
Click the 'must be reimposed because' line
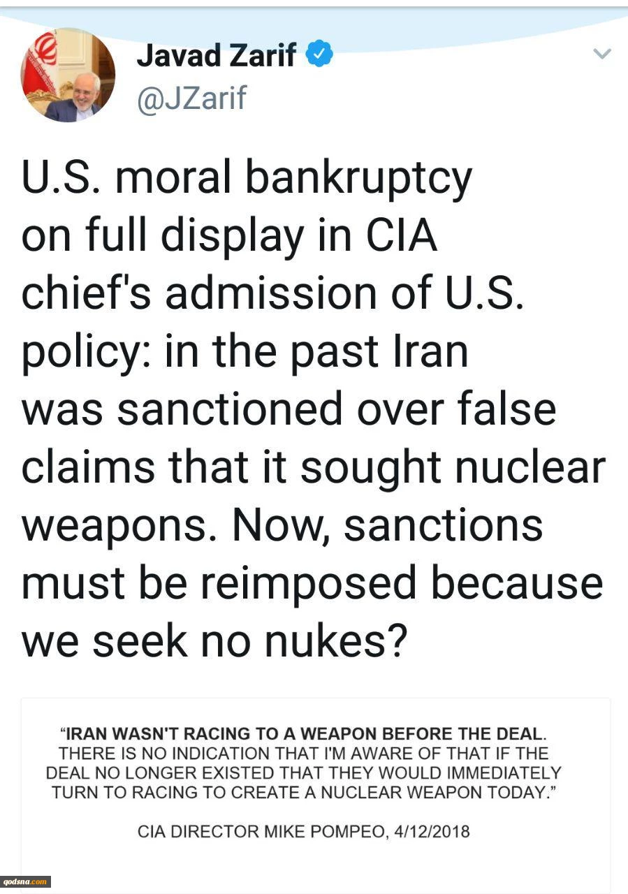point(312,582)
